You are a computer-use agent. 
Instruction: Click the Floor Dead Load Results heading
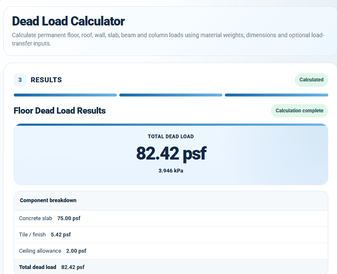pyautogui.click(x=60, y=111)
